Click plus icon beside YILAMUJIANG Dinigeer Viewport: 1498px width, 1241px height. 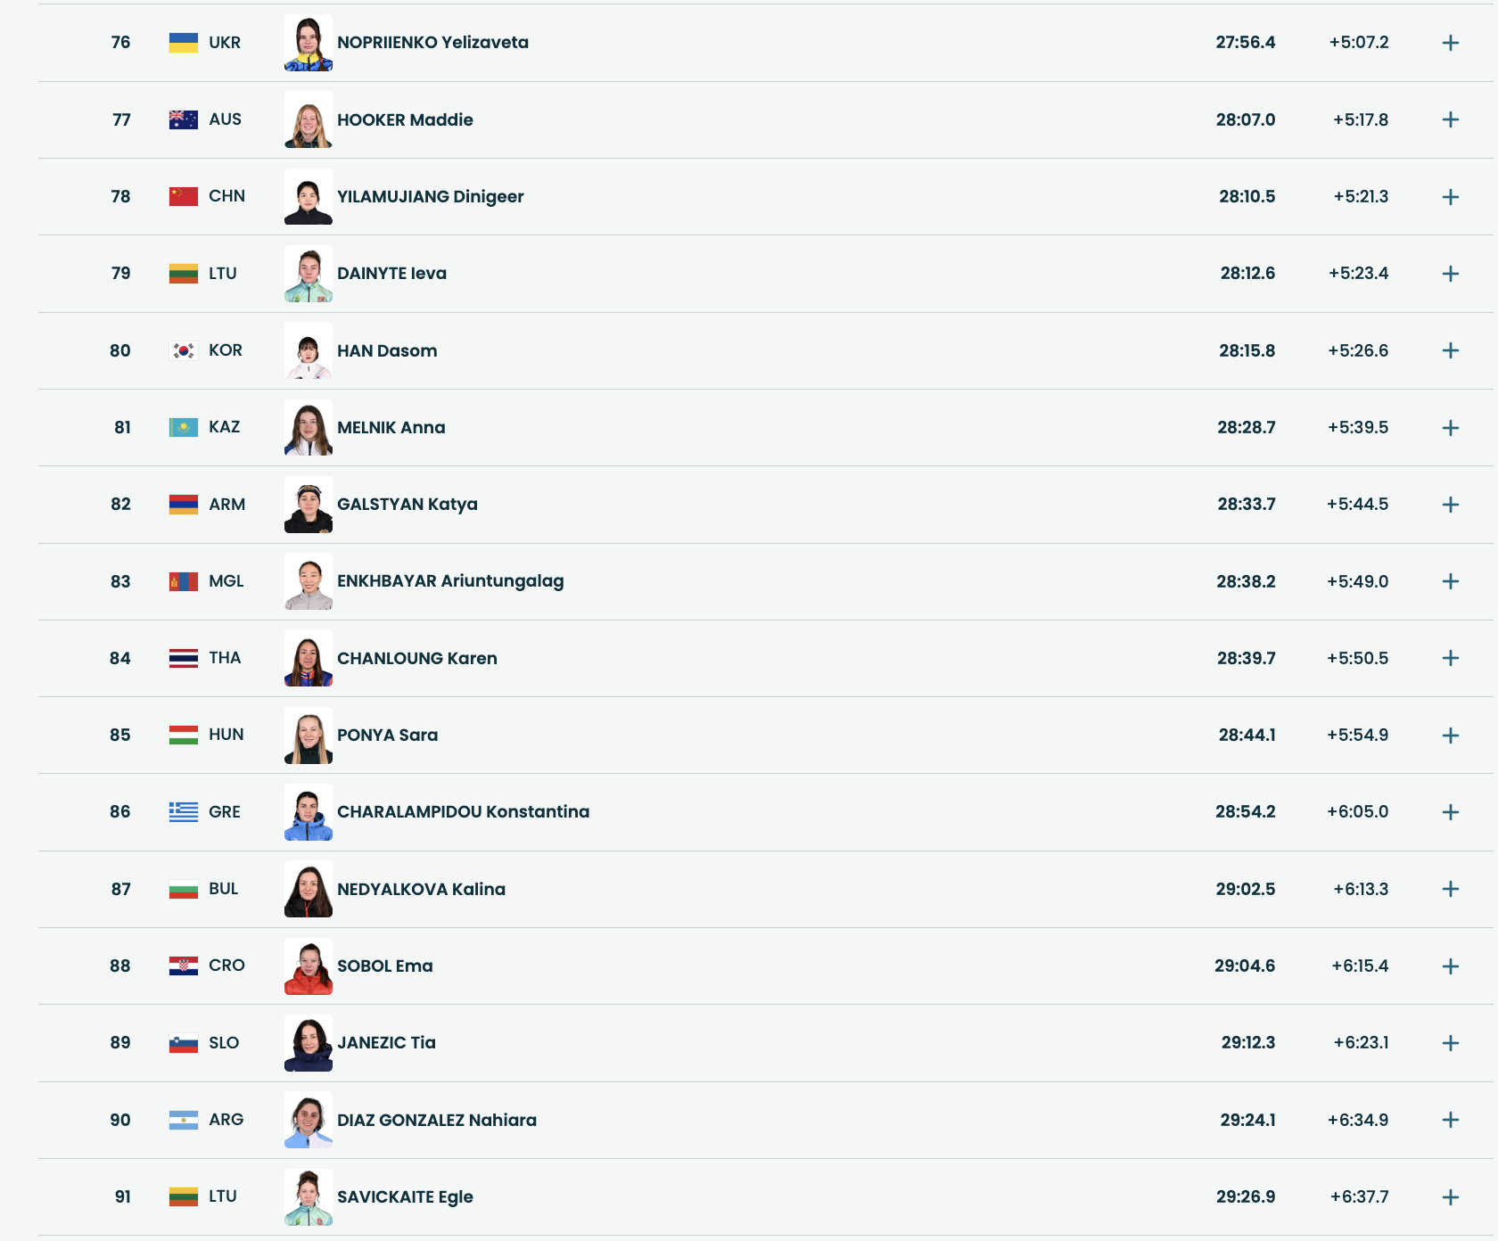pos(1450,197)
